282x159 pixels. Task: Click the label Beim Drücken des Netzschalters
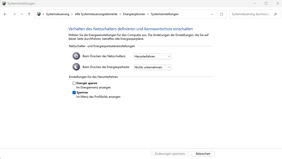(x=104, y=56)
